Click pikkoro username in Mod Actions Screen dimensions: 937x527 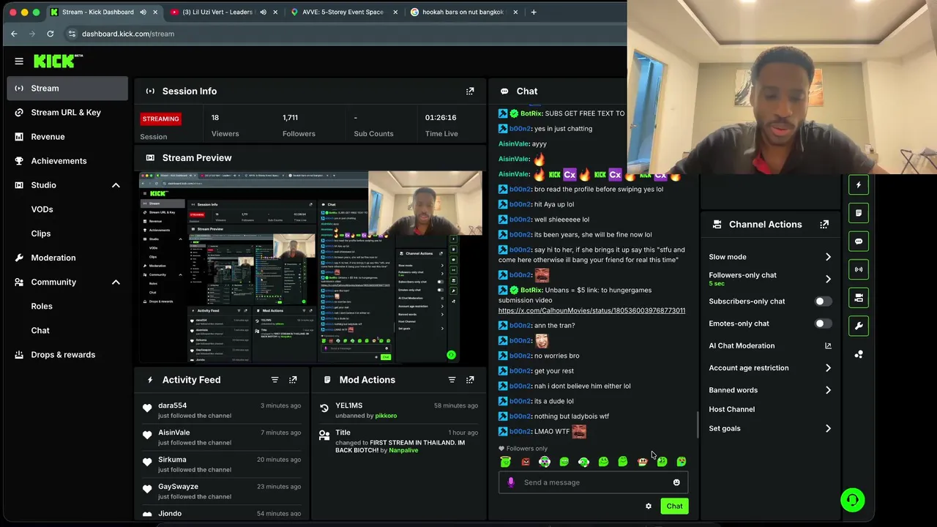(386, 416)
